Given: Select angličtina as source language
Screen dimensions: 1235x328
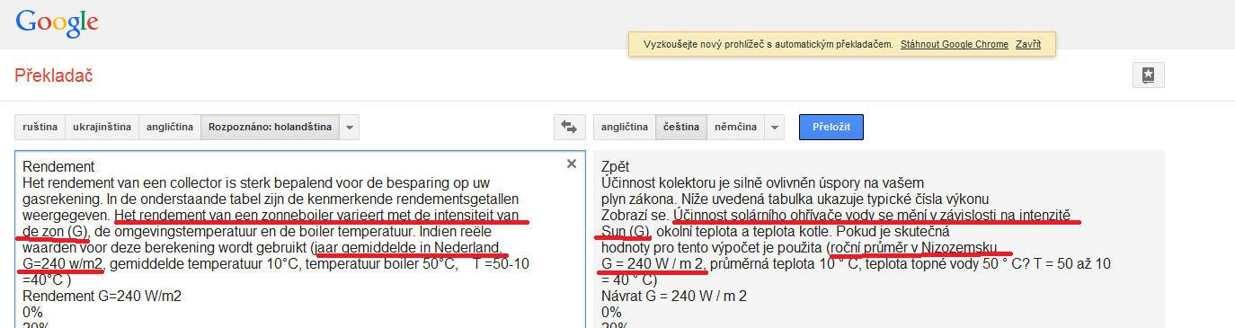Looking at the screenshot, I should [170, 128].
